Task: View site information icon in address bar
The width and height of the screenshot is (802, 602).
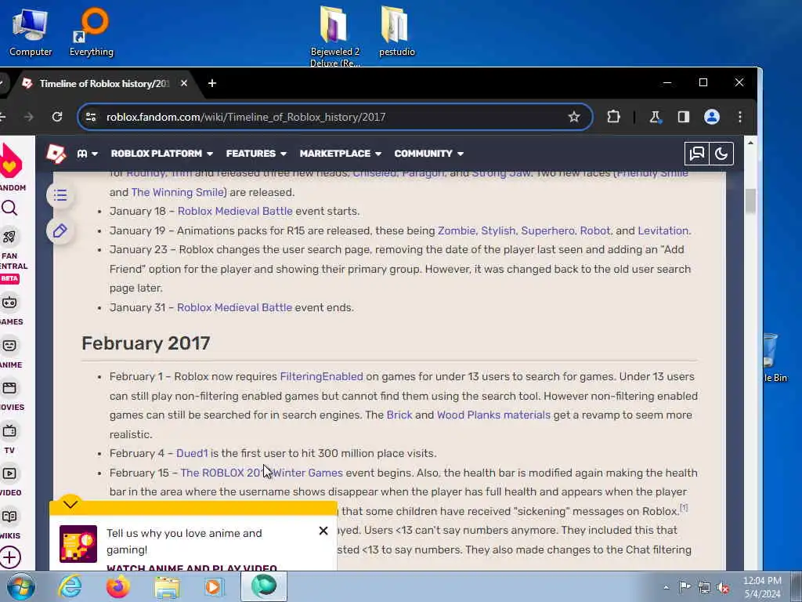Action: [x=91, y=117]
